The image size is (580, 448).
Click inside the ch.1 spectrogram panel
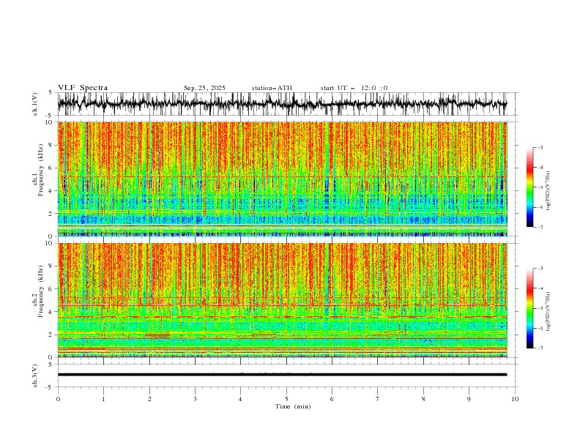coord(283,179)
